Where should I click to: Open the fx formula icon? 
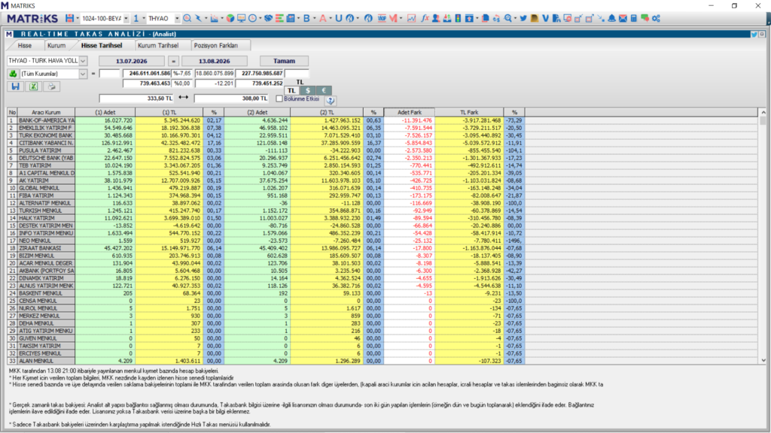425,18
